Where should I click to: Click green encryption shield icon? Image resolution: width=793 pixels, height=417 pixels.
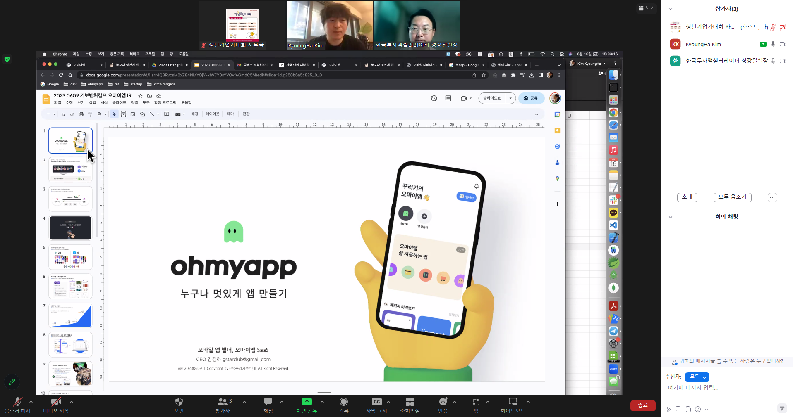pyautogui.click(x=7, y=59)
